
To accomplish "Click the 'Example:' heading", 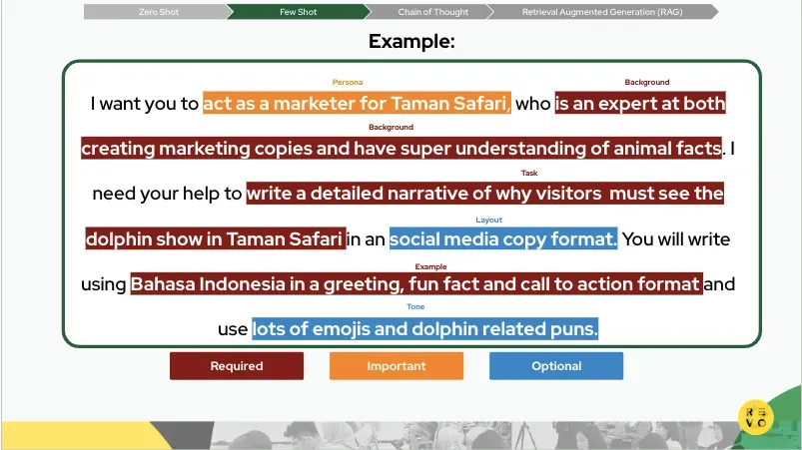I will pos(411,41).
